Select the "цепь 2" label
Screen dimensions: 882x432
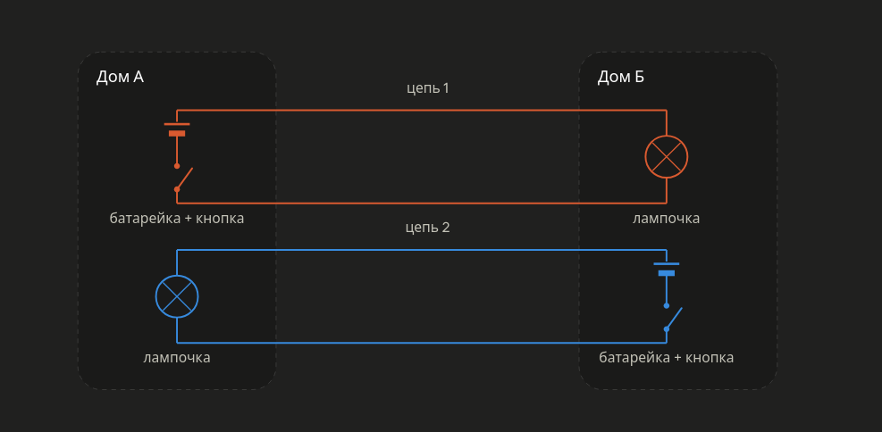tap(427, 228)
